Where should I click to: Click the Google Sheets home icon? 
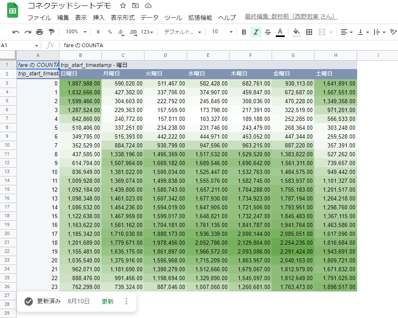tap(13, 11)
